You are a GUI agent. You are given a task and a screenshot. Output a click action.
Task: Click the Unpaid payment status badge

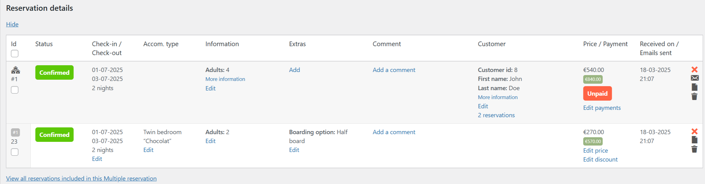pos(597,93)
